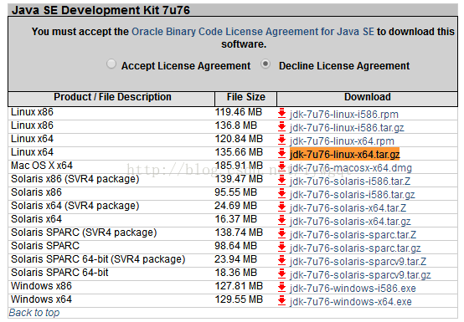The width and height of the screenshot is (464, 322).
Task: Follow the Back to top link
Action: [x=34, y=313]
